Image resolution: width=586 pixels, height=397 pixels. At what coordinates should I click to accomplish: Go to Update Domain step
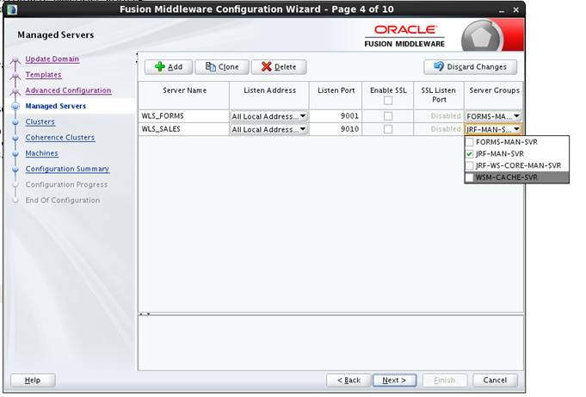52,59
